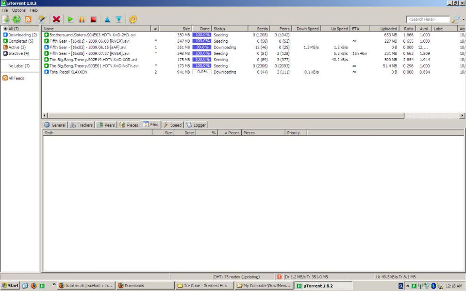Select Brothers.and.Sisters.S04E03 torrent row
This screenshot has width=466, height=291.
click(253, 35)
